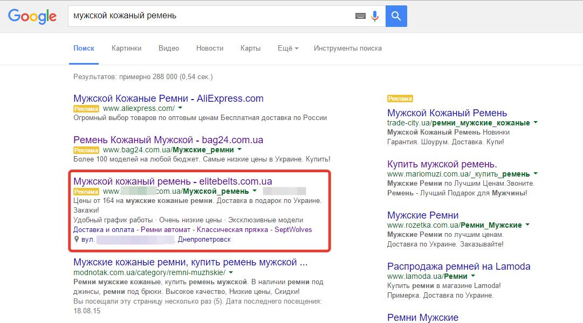Expand arrow beside trade-city.ua URL

(536, 123)
